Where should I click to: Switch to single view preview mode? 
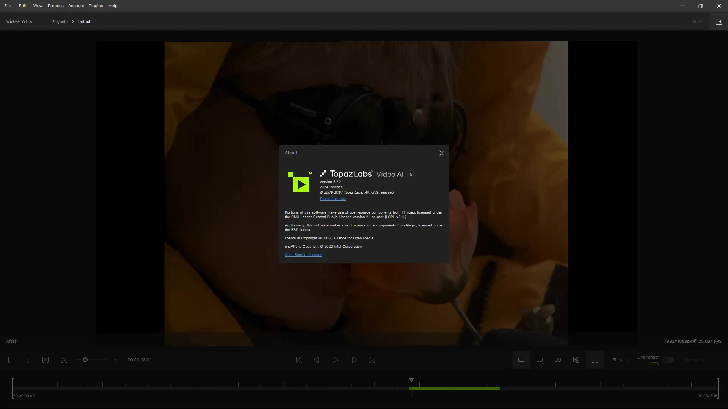(x=521, y=360)
